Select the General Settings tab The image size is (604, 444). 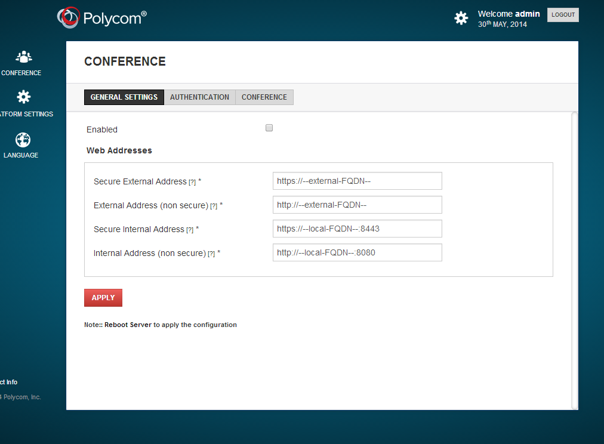124,97
